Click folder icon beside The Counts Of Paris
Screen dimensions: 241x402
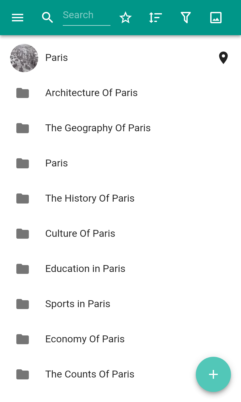coord(23,374)
